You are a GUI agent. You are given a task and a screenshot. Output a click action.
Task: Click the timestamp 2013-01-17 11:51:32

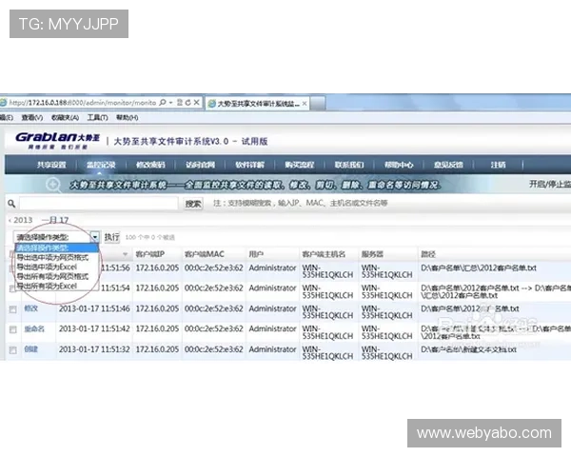click(94, 349)
